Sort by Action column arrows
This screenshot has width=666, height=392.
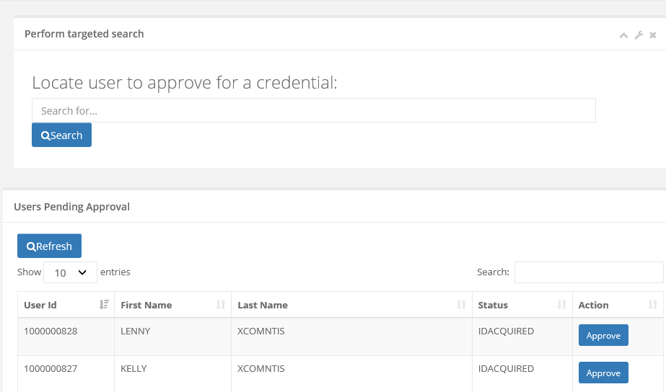653,305
